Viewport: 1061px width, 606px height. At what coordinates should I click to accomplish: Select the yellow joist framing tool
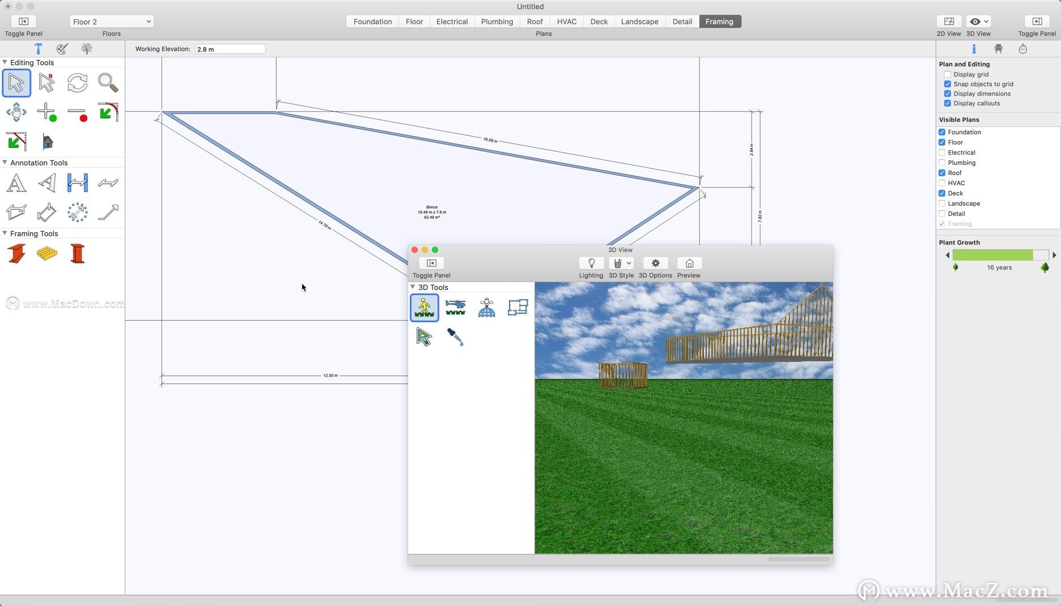click(46, 254)
